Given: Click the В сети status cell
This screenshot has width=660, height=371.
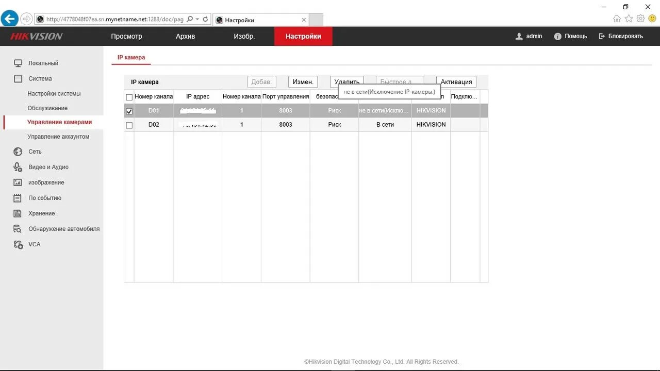Looking at the screenshot, I should click(385, 124).
